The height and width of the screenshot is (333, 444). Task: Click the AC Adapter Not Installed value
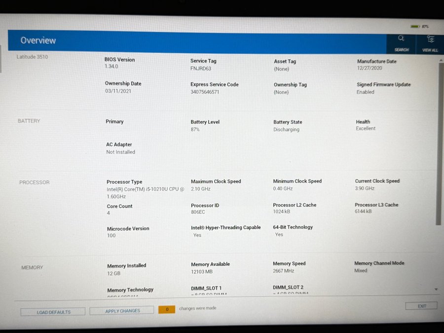[x=121, y=152]
